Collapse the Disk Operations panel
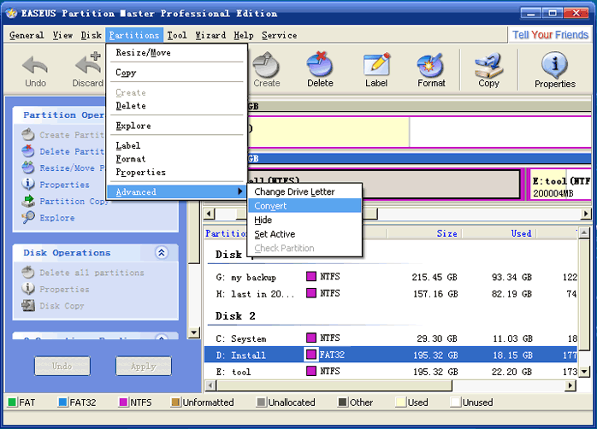 click(162, 253)
